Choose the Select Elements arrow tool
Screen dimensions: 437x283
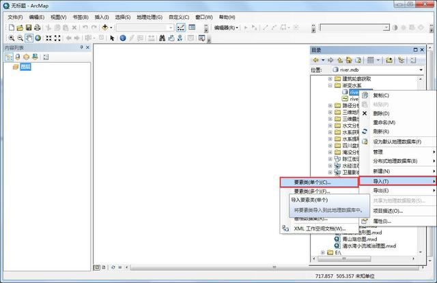112,38
